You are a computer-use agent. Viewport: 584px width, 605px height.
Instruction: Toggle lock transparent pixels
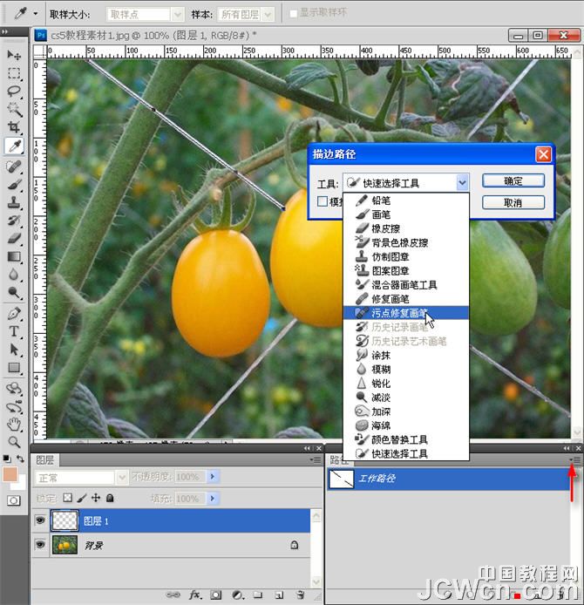(x=67, y=498)
